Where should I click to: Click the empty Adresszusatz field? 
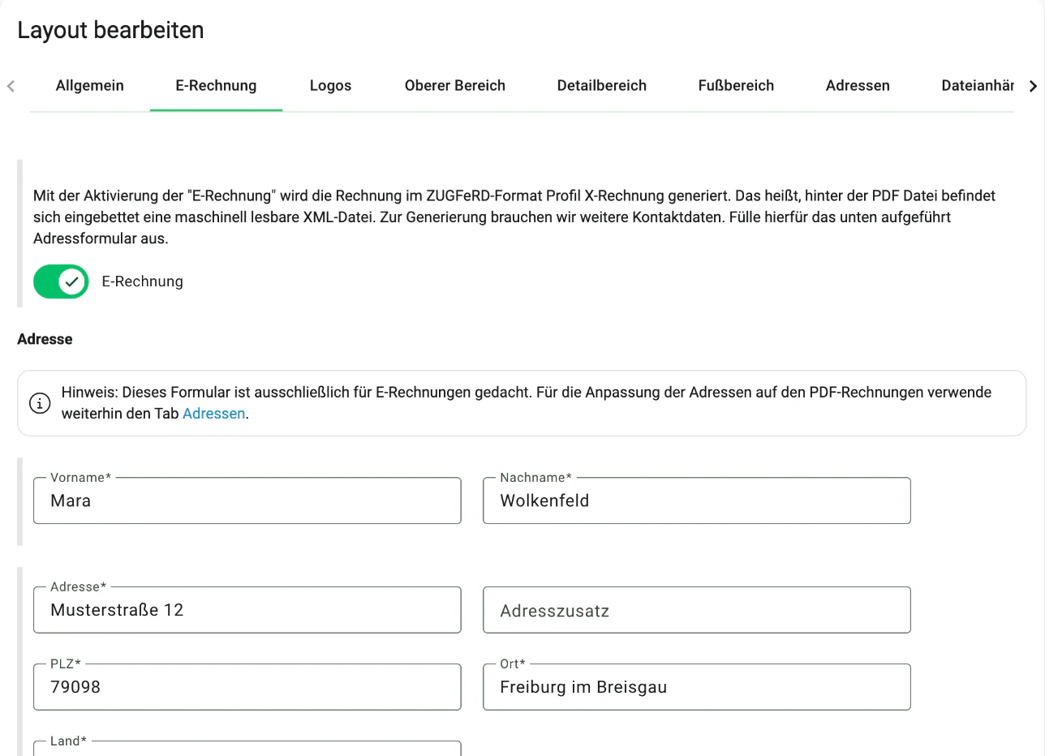tap(697, 610)
